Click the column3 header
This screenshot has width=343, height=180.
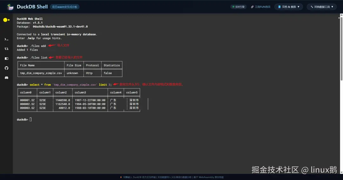coord(80,93)
